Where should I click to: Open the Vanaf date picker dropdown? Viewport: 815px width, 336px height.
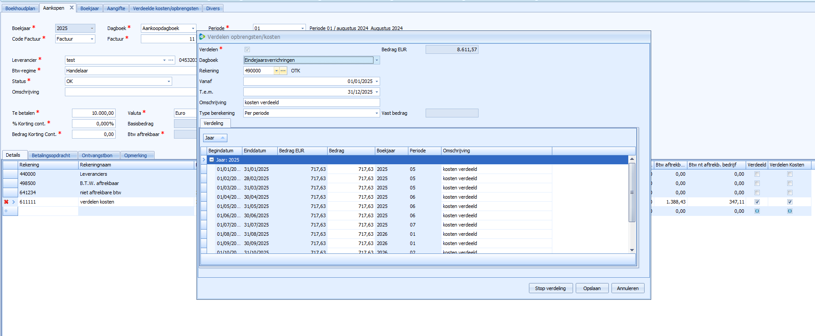(x=377, y=81)
